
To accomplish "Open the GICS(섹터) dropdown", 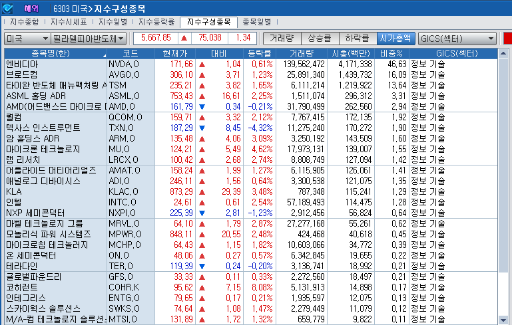I will [457, 39].
